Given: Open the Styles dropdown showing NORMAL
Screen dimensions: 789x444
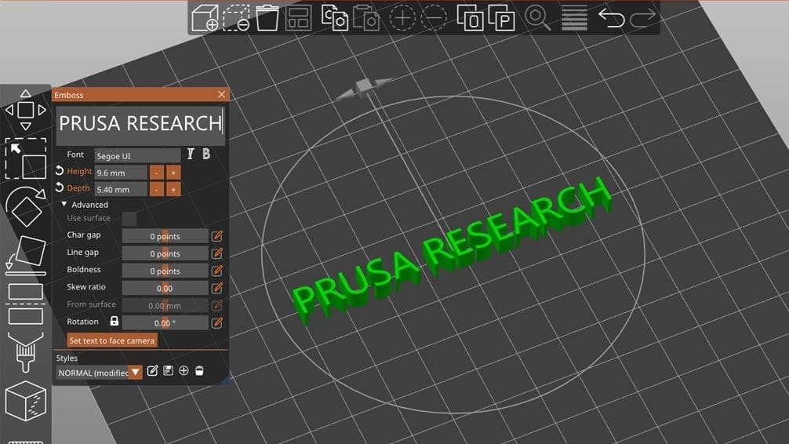Looking at the screenshot, I should click(99, 373).
